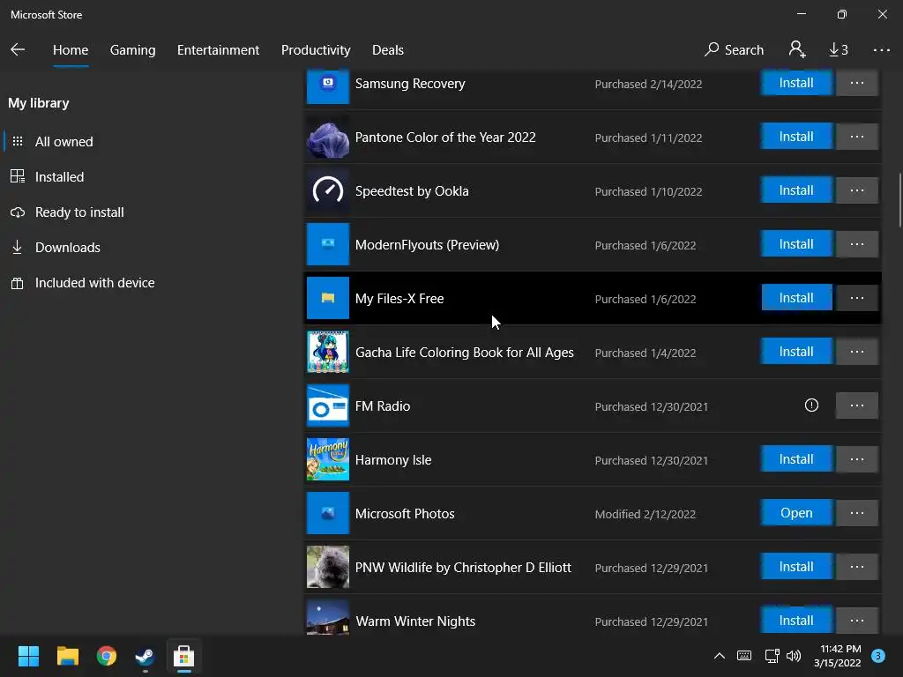The image size is (903, 677).
Task: Open the See more menu in header
Action: [881, 50]
